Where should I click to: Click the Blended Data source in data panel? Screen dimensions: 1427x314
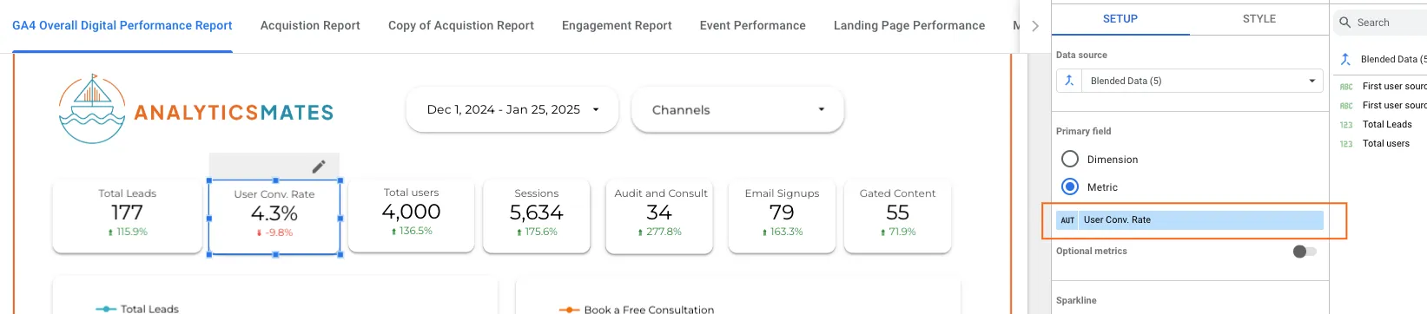[1393, 59]
